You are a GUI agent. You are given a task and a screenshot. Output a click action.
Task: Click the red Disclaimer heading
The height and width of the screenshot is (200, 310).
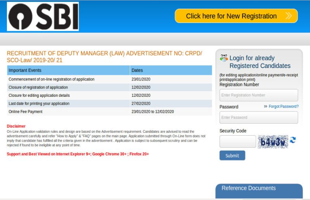(16, 126)
